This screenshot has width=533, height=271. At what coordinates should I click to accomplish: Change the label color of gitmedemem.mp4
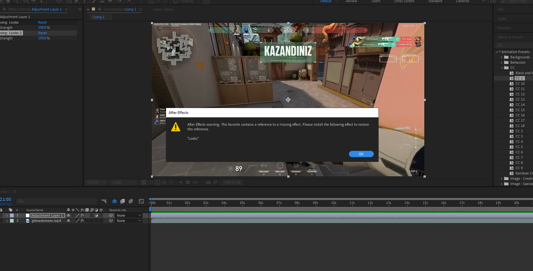12,221
